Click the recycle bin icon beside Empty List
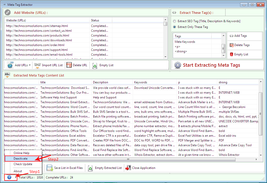 (95, 66)
